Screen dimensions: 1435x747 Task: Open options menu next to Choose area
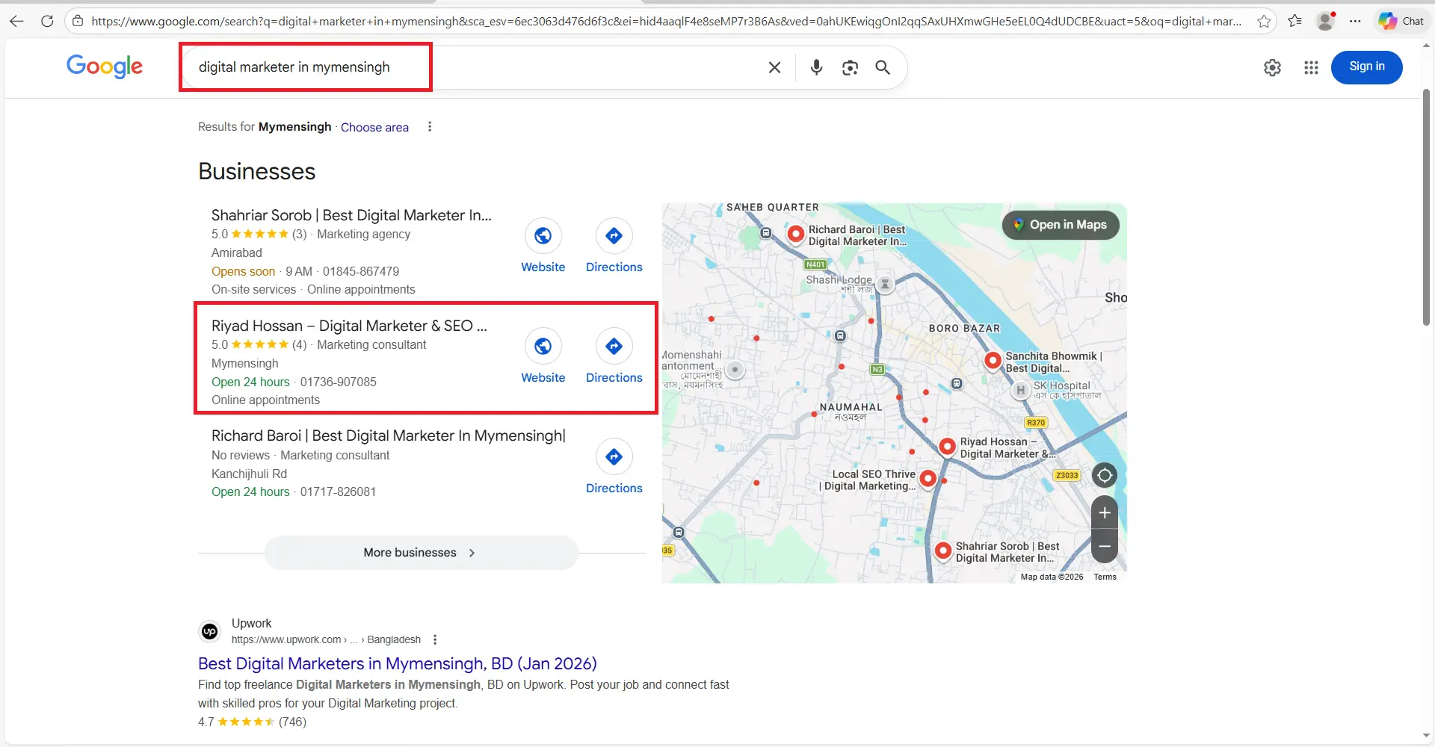coord(430,126)
